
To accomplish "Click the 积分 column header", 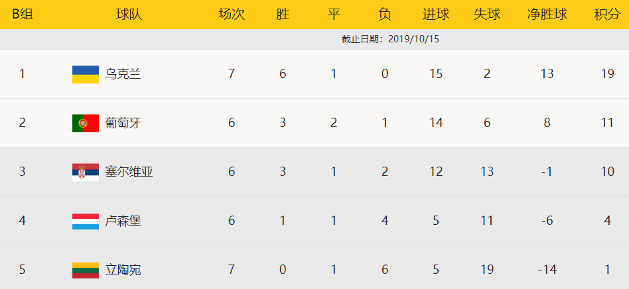I will [x=607, y=15].
